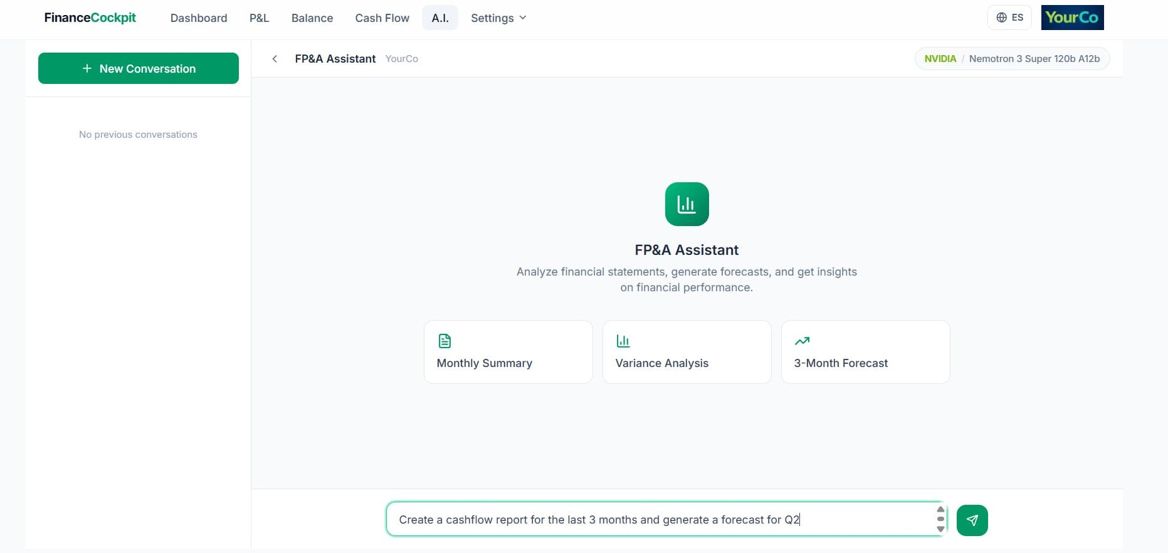The width and height of the screenshot is (1168, 553).
Task: Click the up arrow in message box scrollbar
Action: pyautogui.click(x=940, y=509)
